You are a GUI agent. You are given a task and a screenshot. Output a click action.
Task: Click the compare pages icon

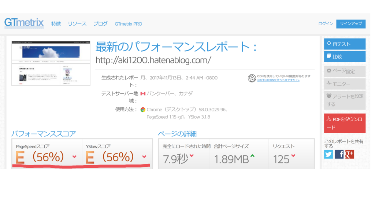[x=329, y=56]
